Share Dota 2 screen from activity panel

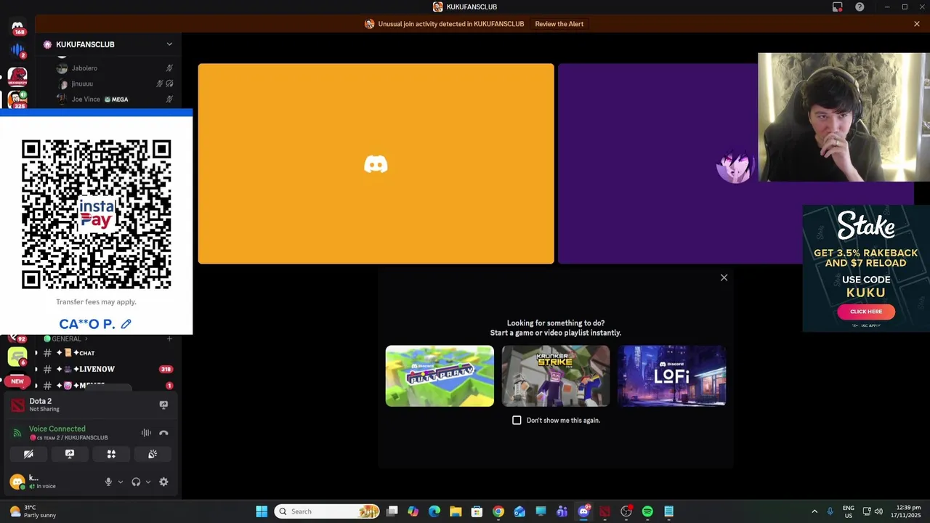(163, 405)
